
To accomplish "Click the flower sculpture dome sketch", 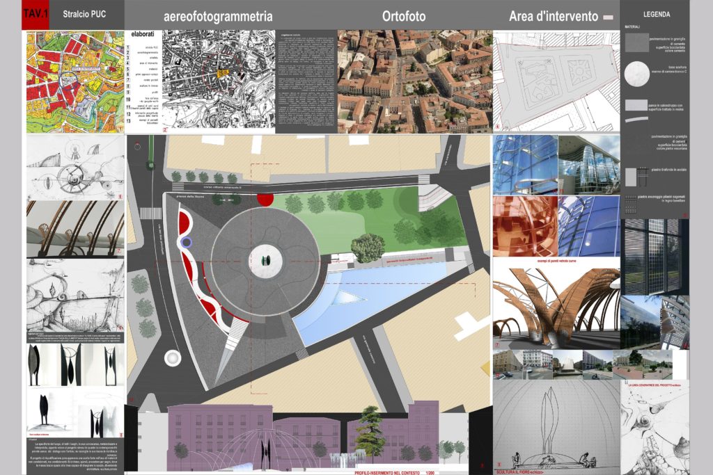I will coord(556,425).
